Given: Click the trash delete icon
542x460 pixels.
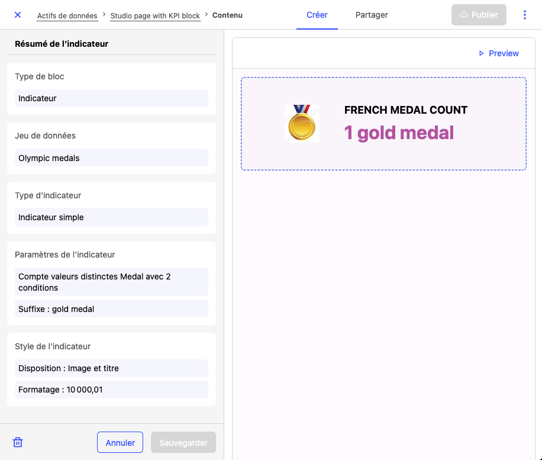Looking at the screenshot, I should coord(18,442).
